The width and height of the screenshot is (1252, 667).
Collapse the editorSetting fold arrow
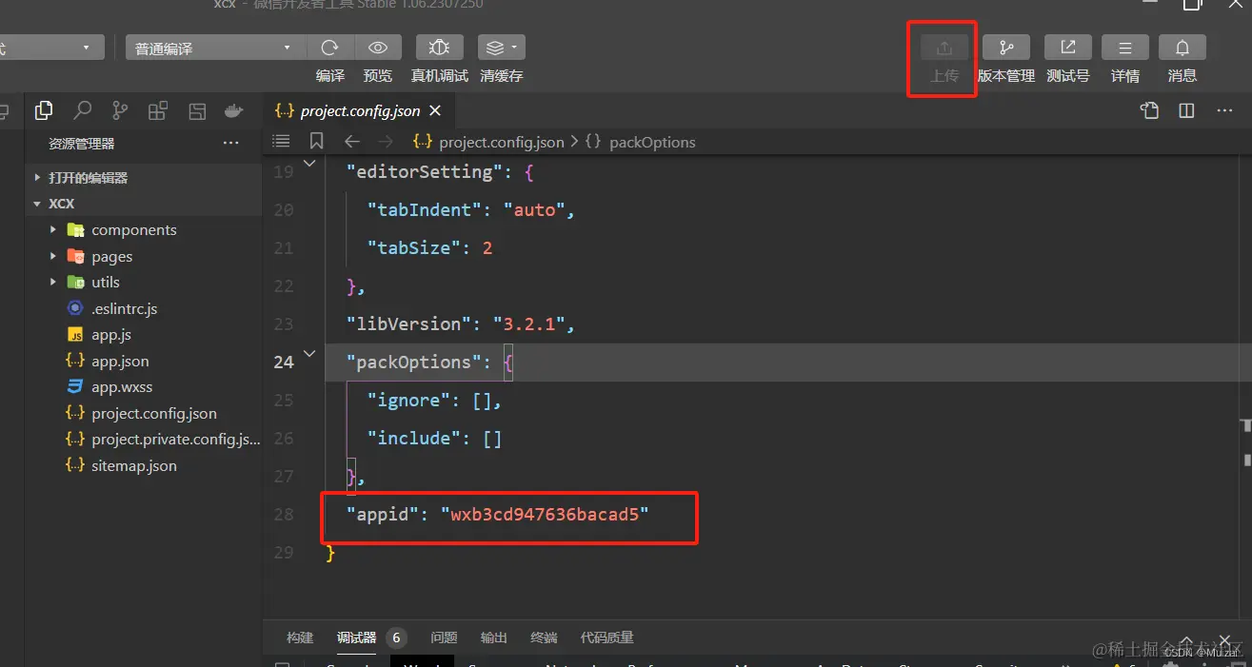(x=308, y=165)
